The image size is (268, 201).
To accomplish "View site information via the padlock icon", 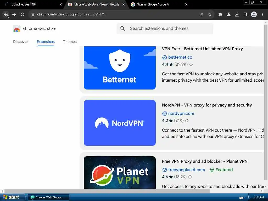I will coord(33,15).
